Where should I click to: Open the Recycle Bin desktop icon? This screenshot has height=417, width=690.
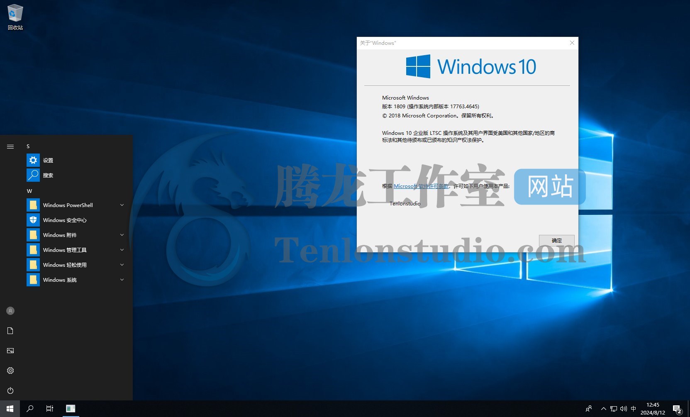[15, 17]
